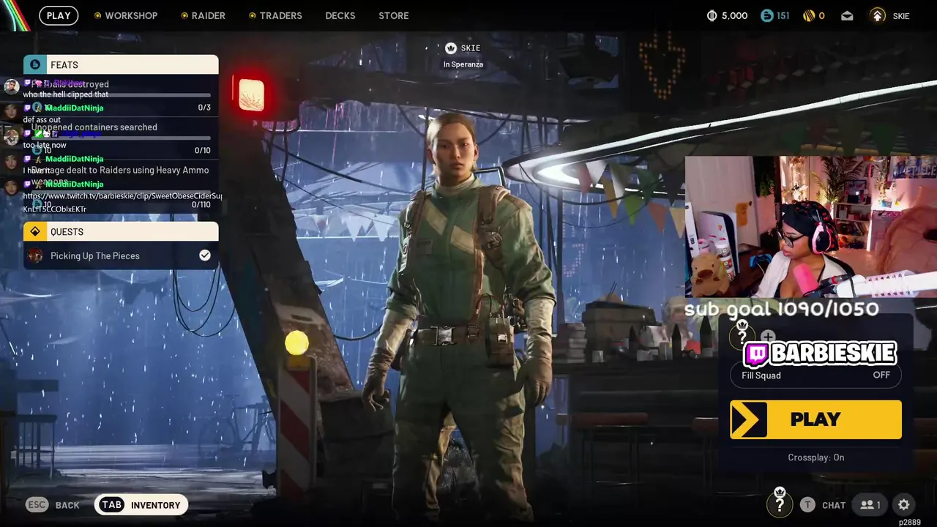Open the RAIDER tab
Screen dimensions: 937x527
pos(204,15)
